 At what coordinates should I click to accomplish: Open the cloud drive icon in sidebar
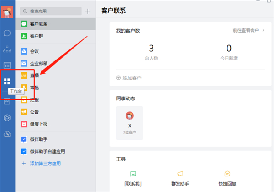(x=7, y=133)
